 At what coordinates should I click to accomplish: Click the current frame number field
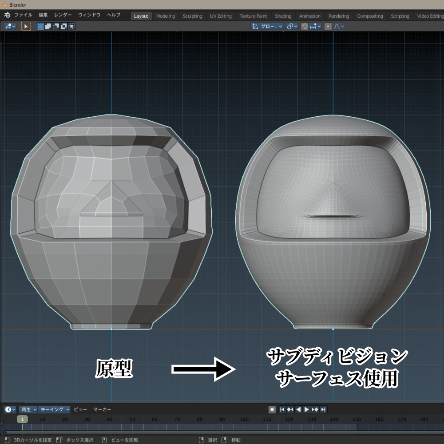click(22, 419)
